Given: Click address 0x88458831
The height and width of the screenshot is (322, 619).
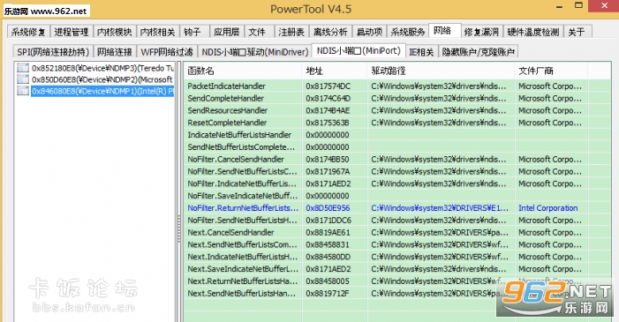Looking at the screenshot, I should (x=328, y=244).
